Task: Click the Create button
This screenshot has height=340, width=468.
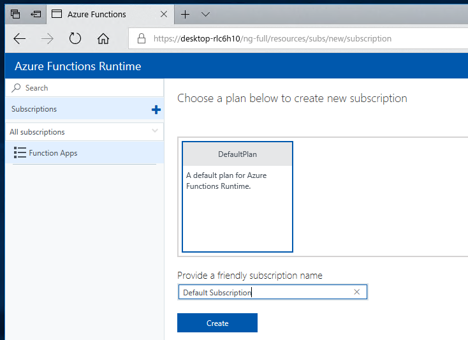Action: 217,323
